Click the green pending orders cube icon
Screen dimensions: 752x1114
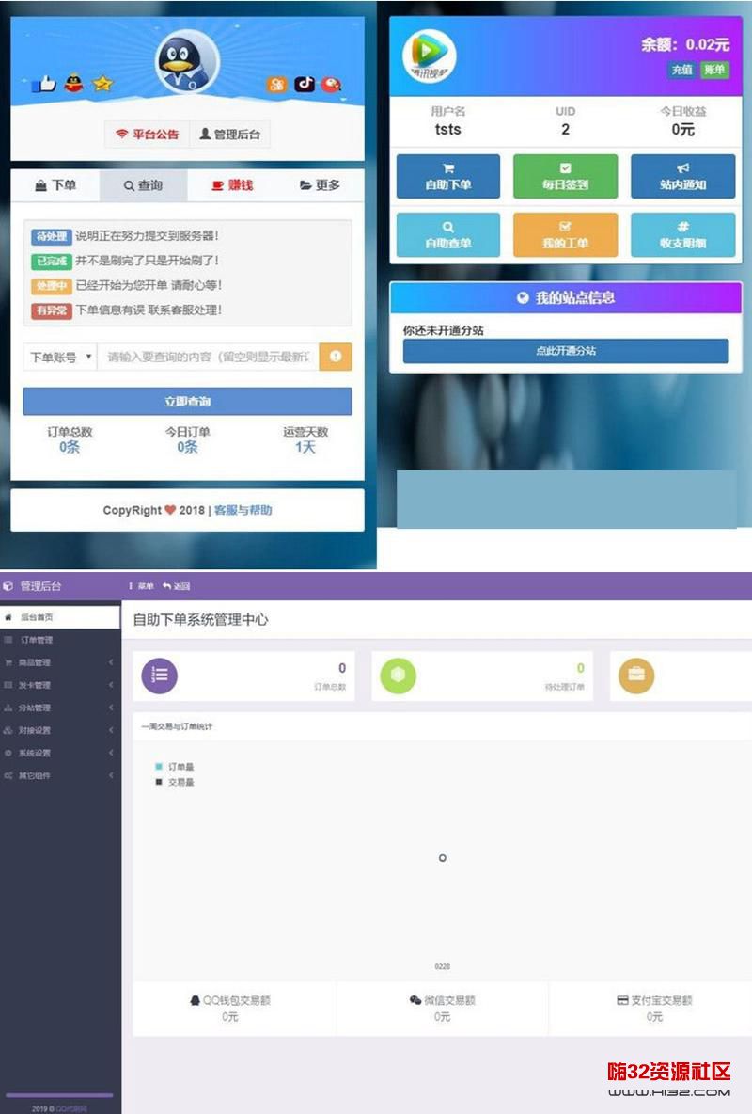398,675
